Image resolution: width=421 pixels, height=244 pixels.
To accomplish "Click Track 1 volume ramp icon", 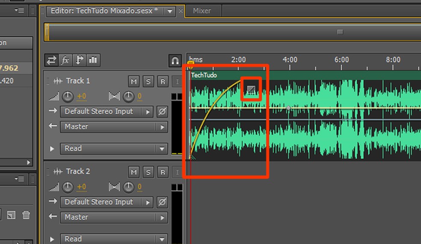I will tap(54, 97).
